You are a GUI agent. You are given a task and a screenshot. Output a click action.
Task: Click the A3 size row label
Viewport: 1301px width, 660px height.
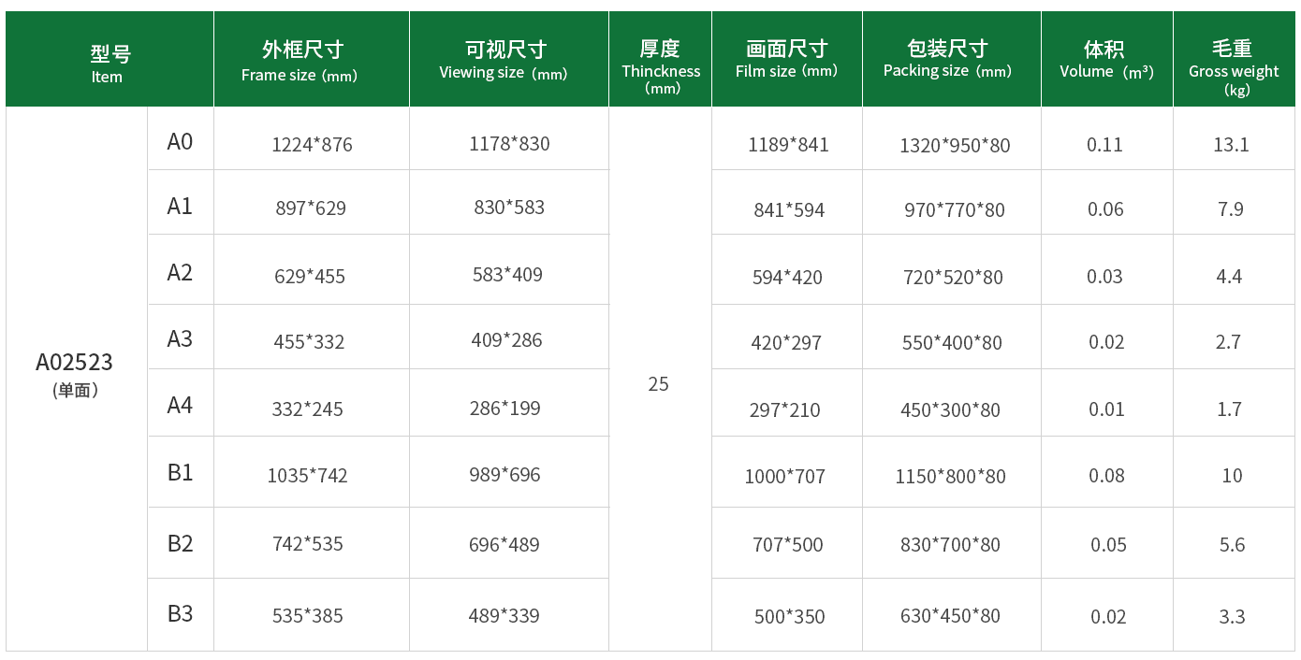click(x=181, y=337)
